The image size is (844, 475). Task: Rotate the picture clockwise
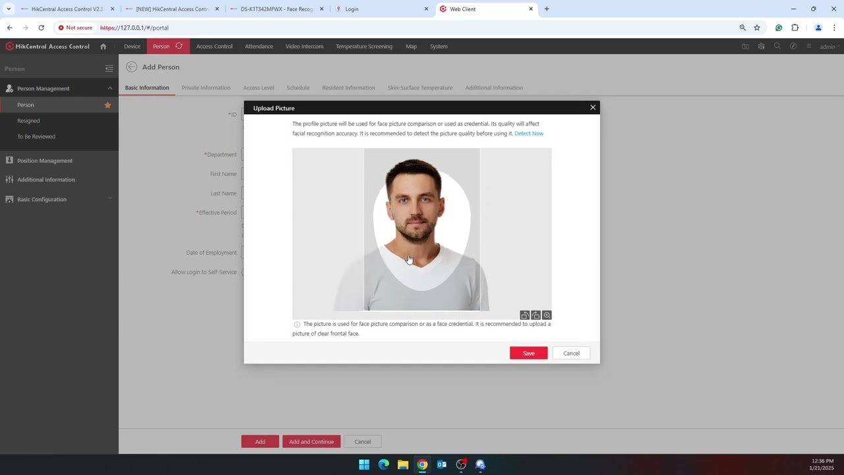point(535,315)
